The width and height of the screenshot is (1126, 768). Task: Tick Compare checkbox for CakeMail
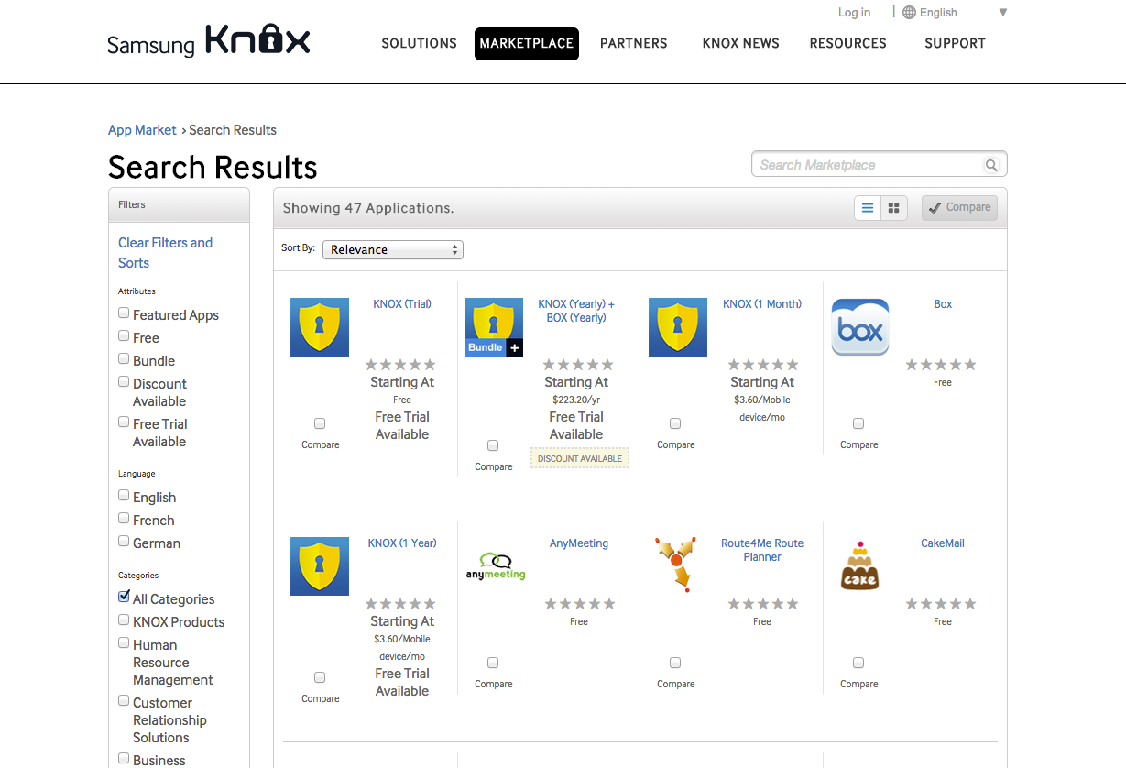pyautogui.click(x=858, y=663)
